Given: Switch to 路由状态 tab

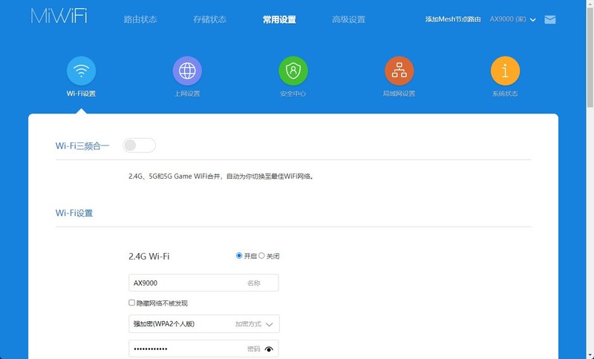Looking at the screenshot, I should point(140,19).
